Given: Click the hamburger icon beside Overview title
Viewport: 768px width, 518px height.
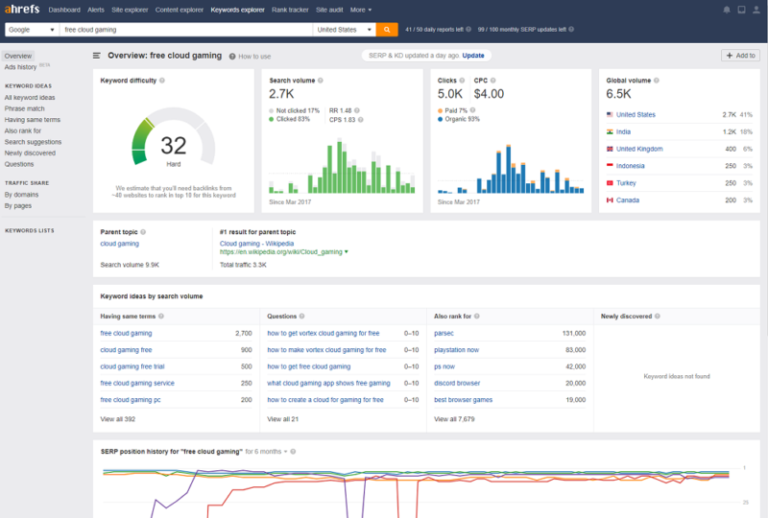Looking at the screenshot, I should pos(97,57).
